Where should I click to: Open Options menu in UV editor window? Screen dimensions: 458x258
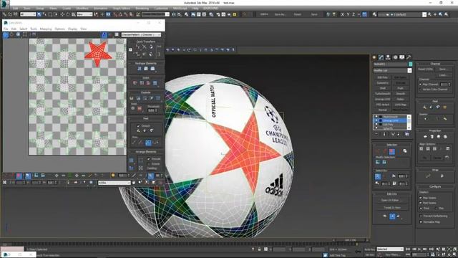(59, 29)
